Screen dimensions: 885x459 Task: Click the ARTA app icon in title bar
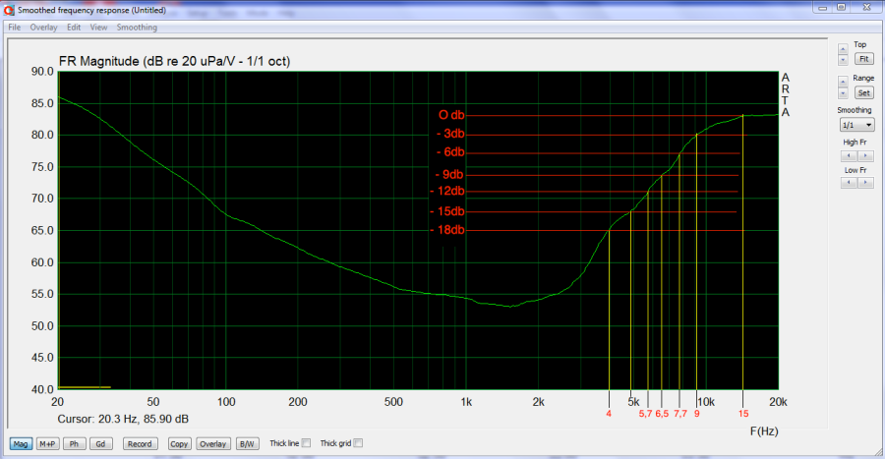click(x=9, y=10)
